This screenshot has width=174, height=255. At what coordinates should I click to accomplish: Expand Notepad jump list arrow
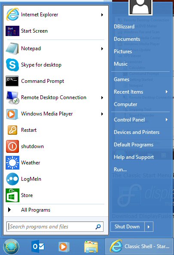pos(102,49)
